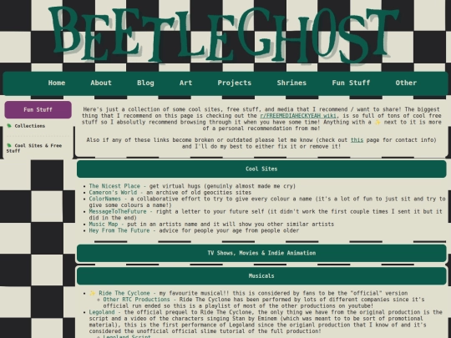Visit the Music Map link
Viewport: 451px width, 338px height.
pos(104,224)
